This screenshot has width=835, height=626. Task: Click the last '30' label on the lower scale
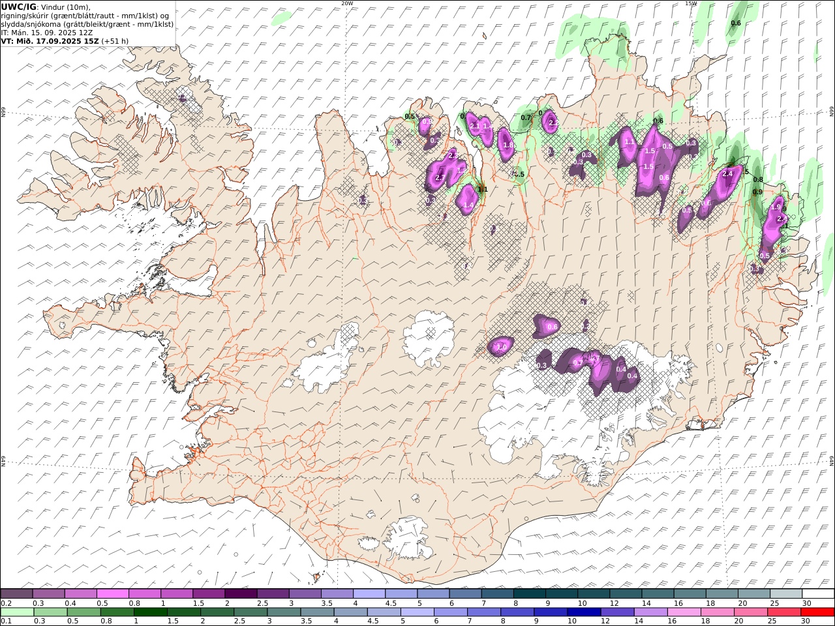(806, 621)
